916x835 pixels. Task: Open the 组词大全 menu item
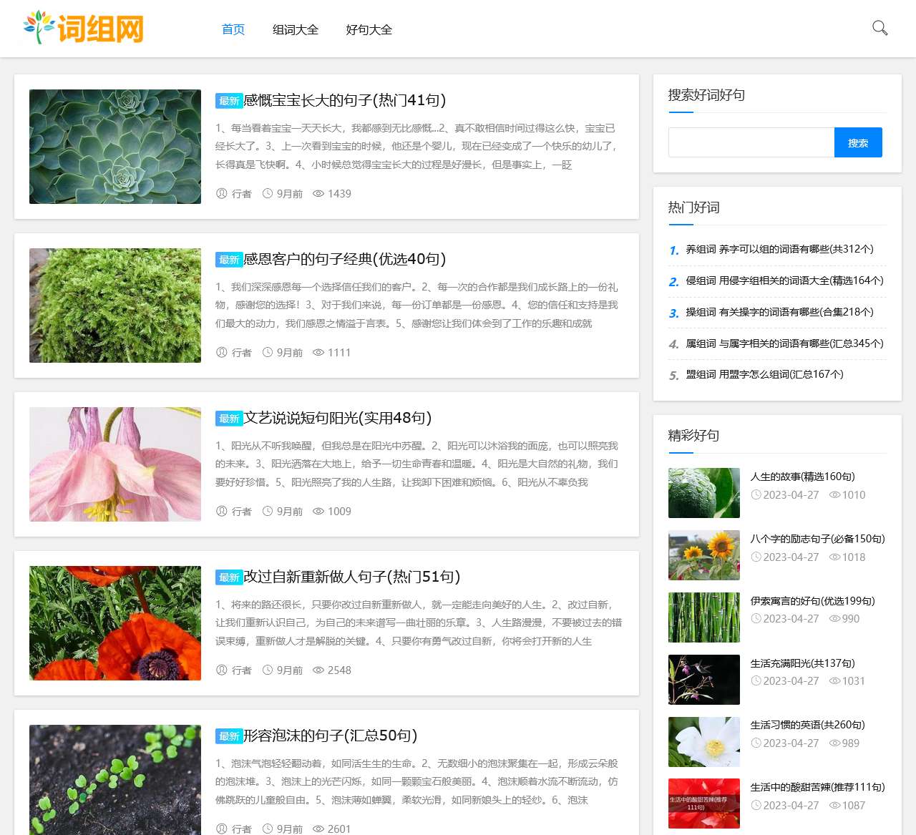click(x=296, y=29)
